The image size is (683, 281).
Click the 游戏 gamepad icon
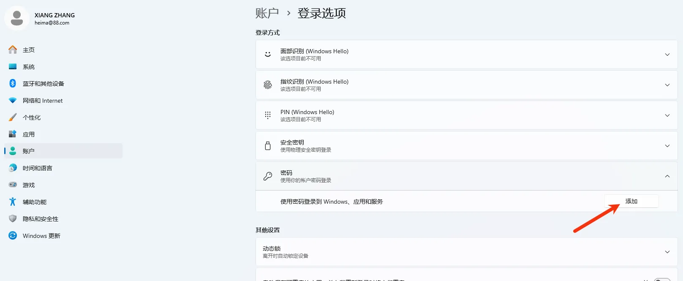coord(13,185)
